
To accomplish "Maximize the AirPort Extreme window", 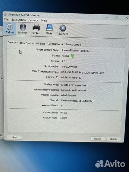I will tap(117, 18).
